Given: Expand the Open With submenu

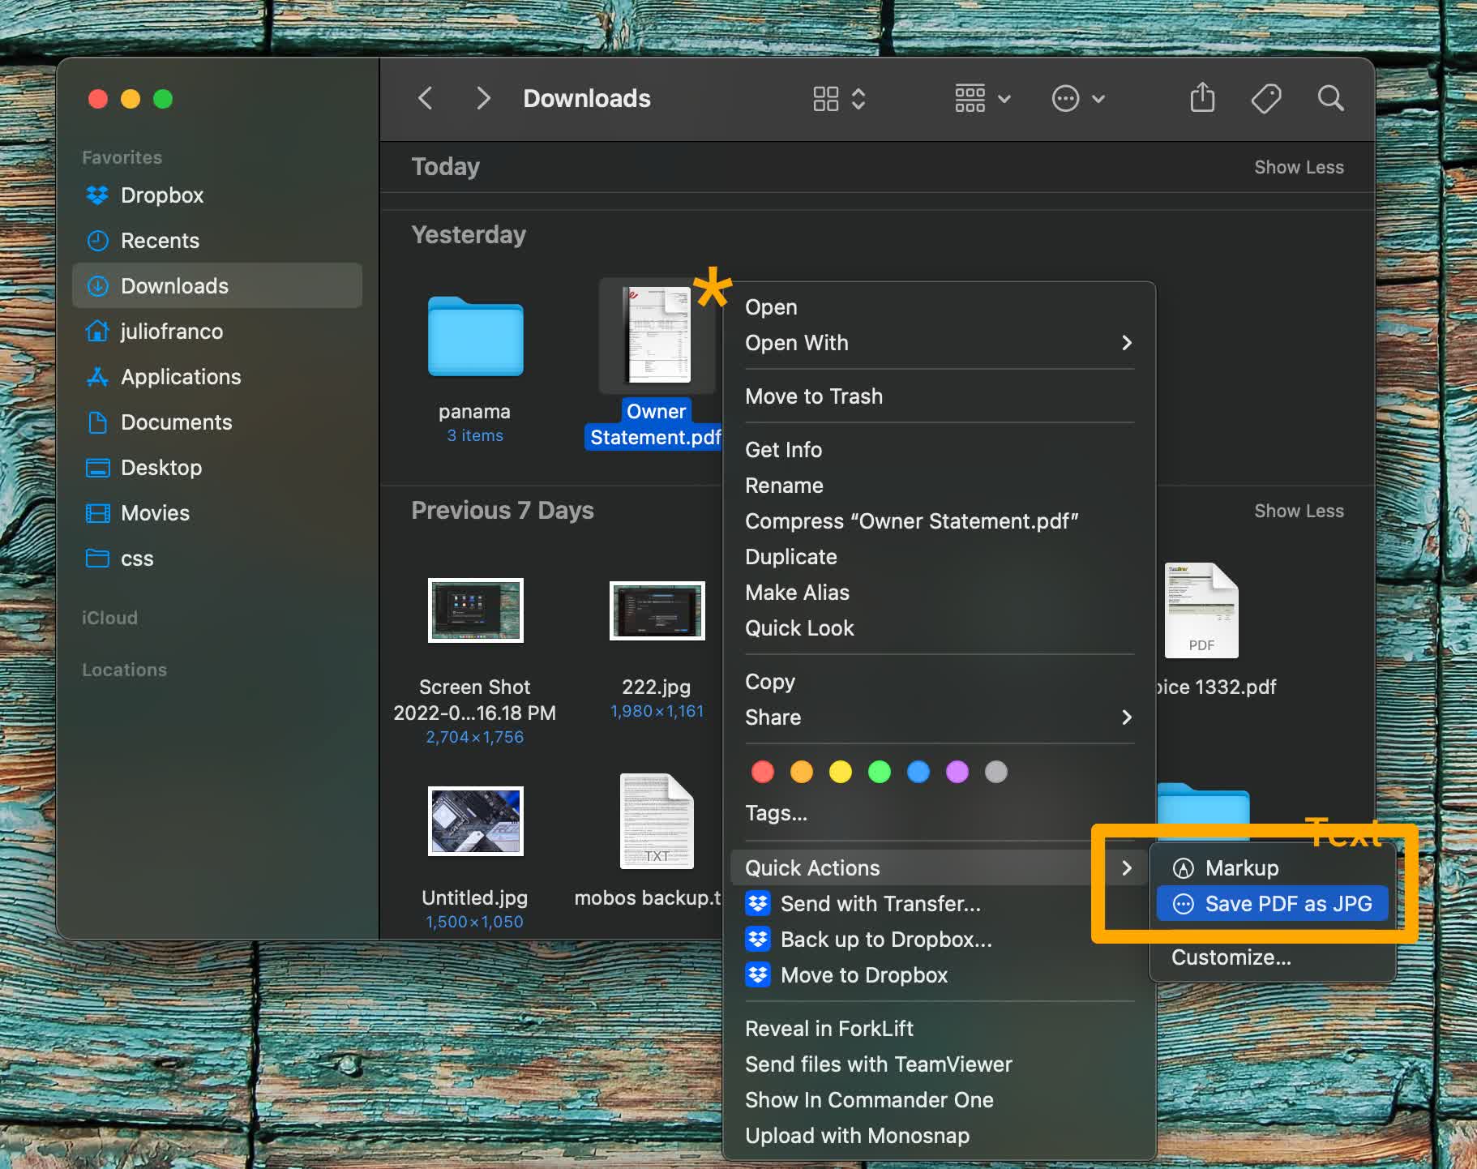Looking at the screenshot, I should coord(1126,343).
